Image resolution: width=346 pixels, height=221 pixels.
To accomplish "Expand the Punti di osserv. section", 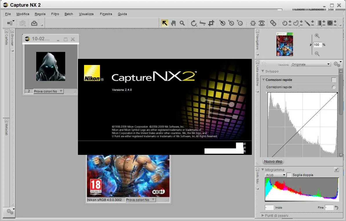I will click(x=263, y=215).
